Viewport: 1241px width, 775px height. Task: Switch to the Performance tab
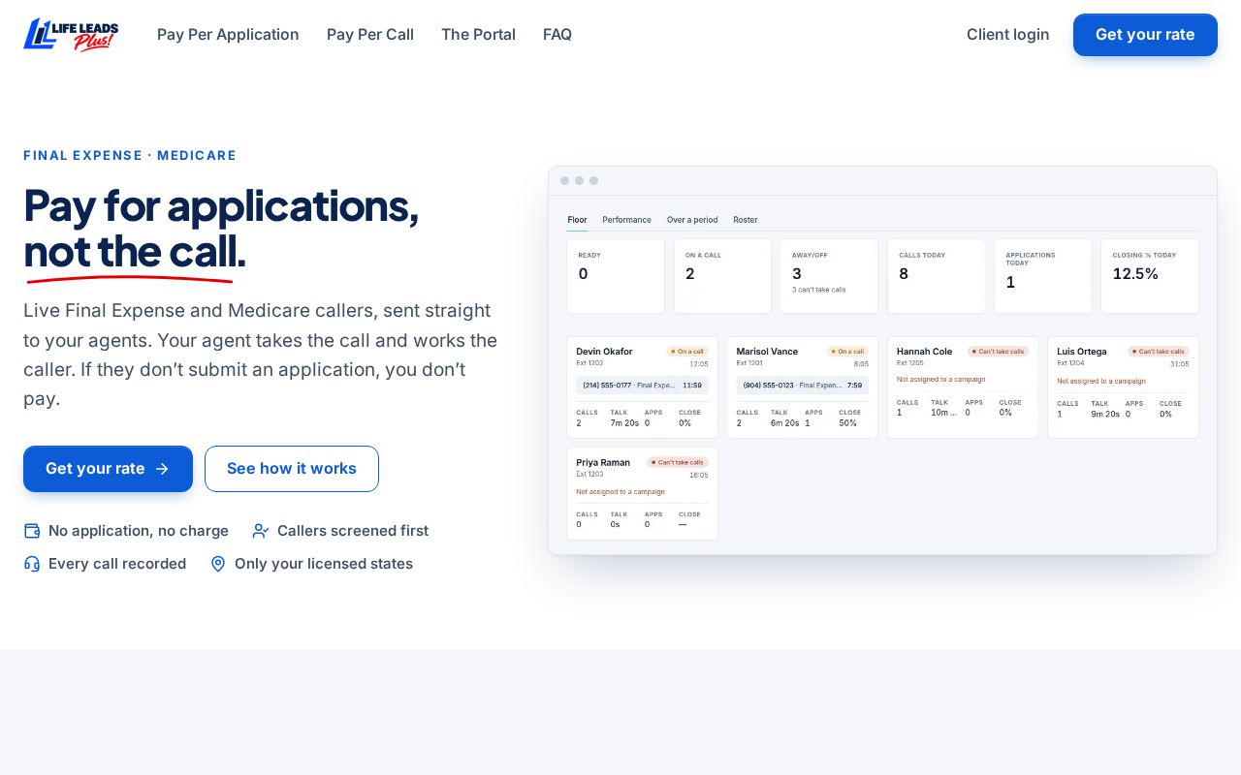pos(626,220)
